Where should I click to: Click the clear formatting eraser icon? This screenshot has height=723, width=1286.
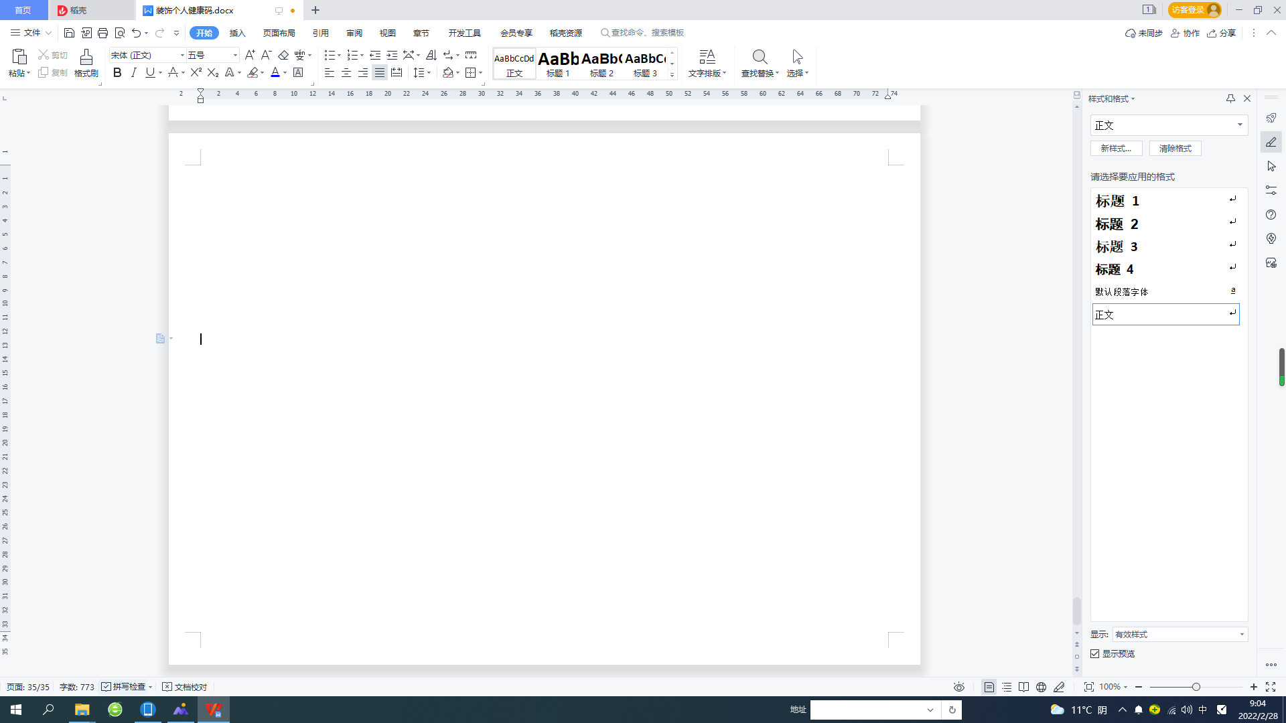[x=283, y=55]
